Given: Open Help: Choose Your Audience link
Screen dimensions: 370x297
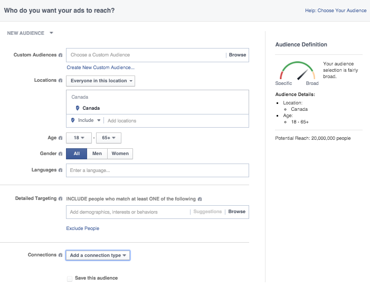Looking at the screenshot, I should point(336,11).
